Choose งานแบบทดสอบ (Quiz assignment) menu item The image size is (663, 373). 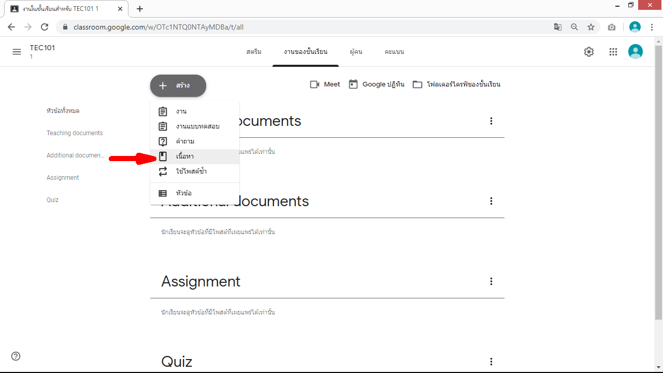197,126
